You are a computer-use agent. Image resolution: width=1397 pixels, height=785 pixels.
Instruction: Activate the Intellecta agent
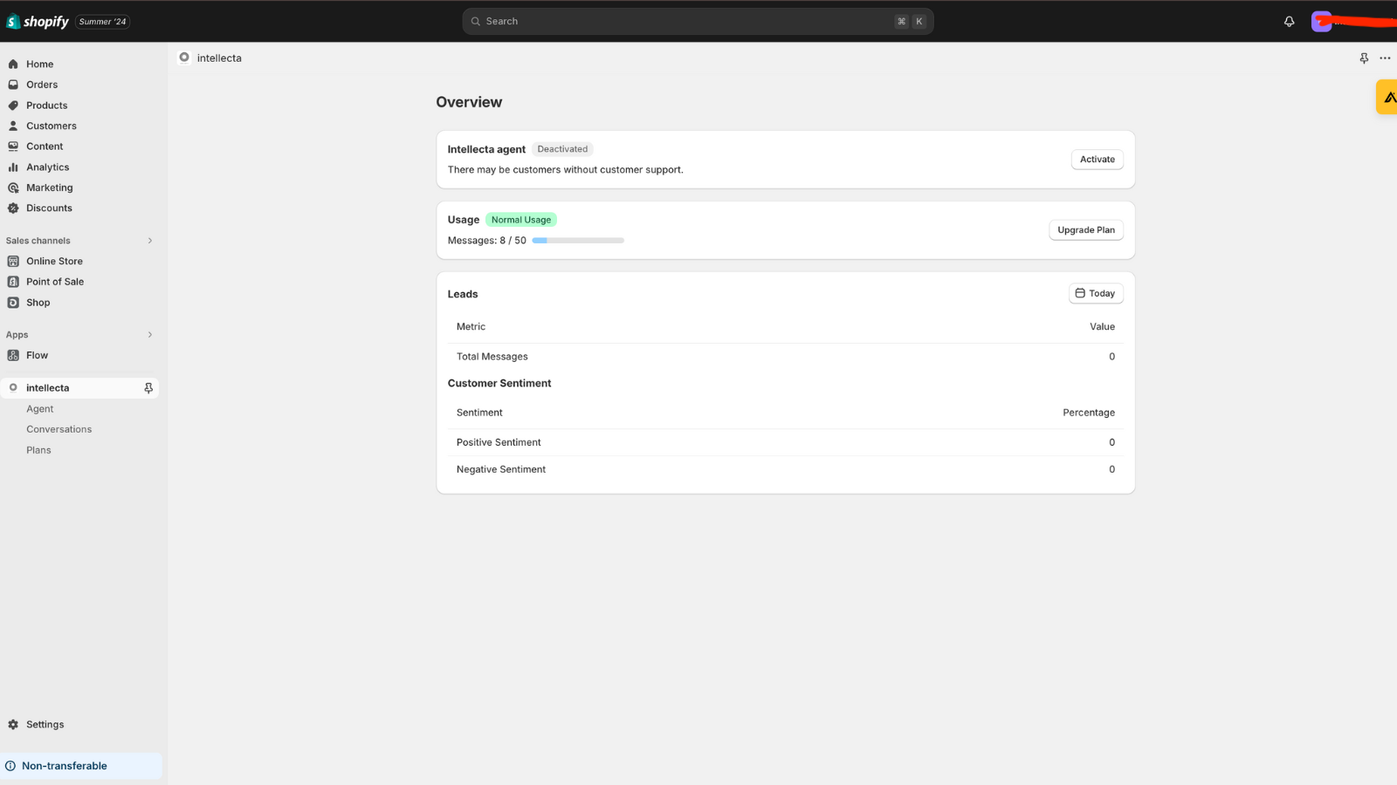1097,160
